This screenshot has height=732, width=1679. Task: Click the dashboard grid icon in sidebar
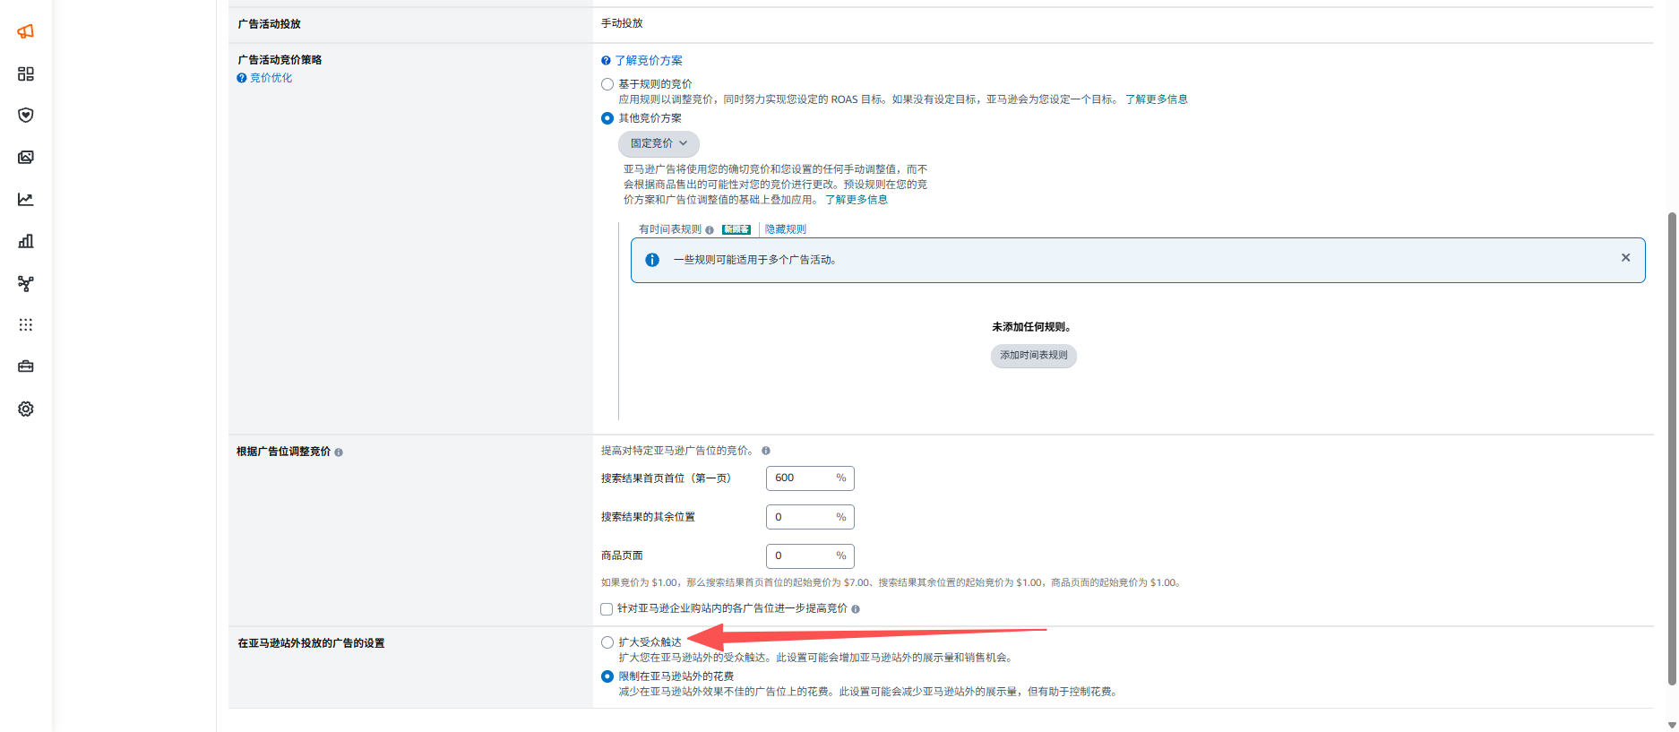coord(26,73)
